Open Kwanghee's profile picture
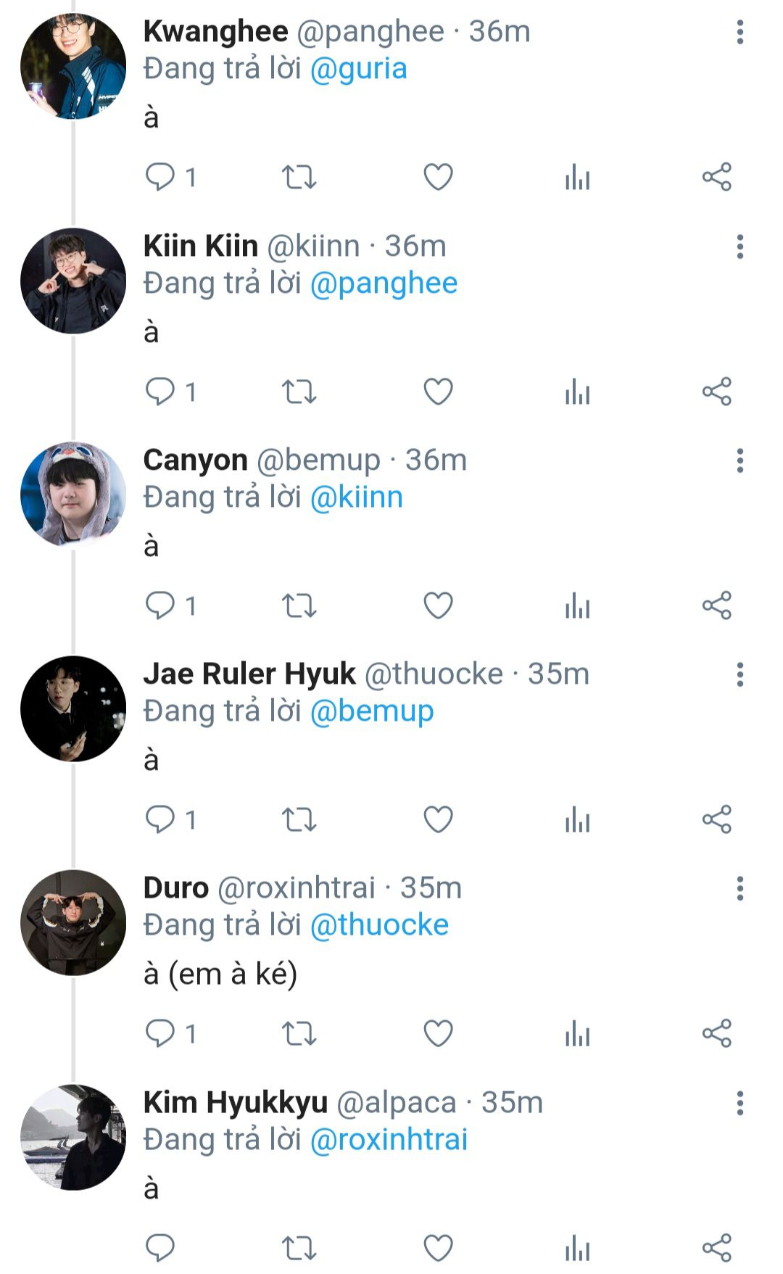 point(73,67)
